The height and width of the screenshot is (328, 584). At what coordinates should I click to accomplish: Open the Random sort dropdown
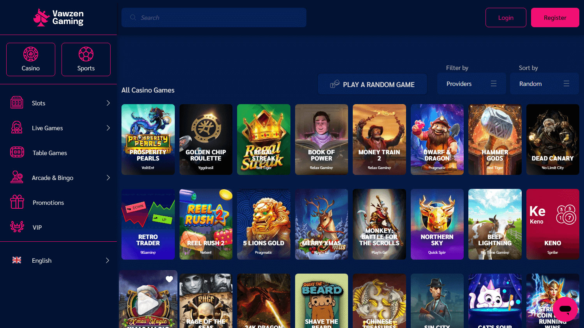[544, 84]
